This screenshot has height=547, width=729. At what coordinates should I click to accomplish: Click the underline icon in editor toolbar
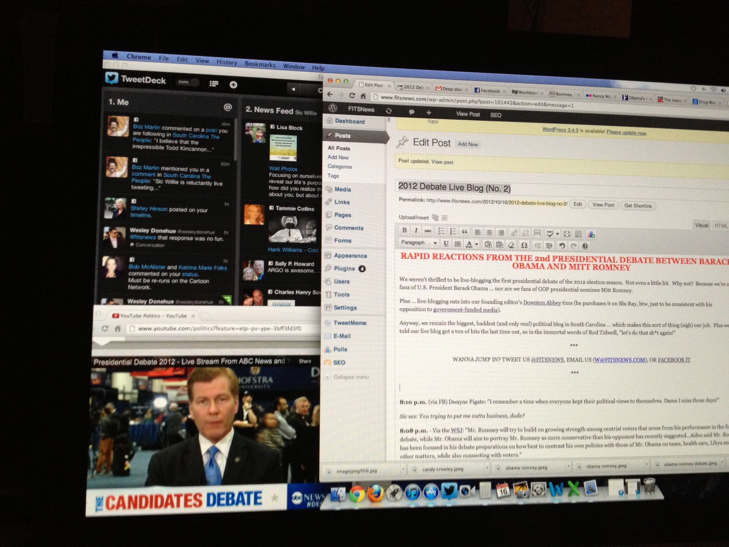tap(445, 244)
